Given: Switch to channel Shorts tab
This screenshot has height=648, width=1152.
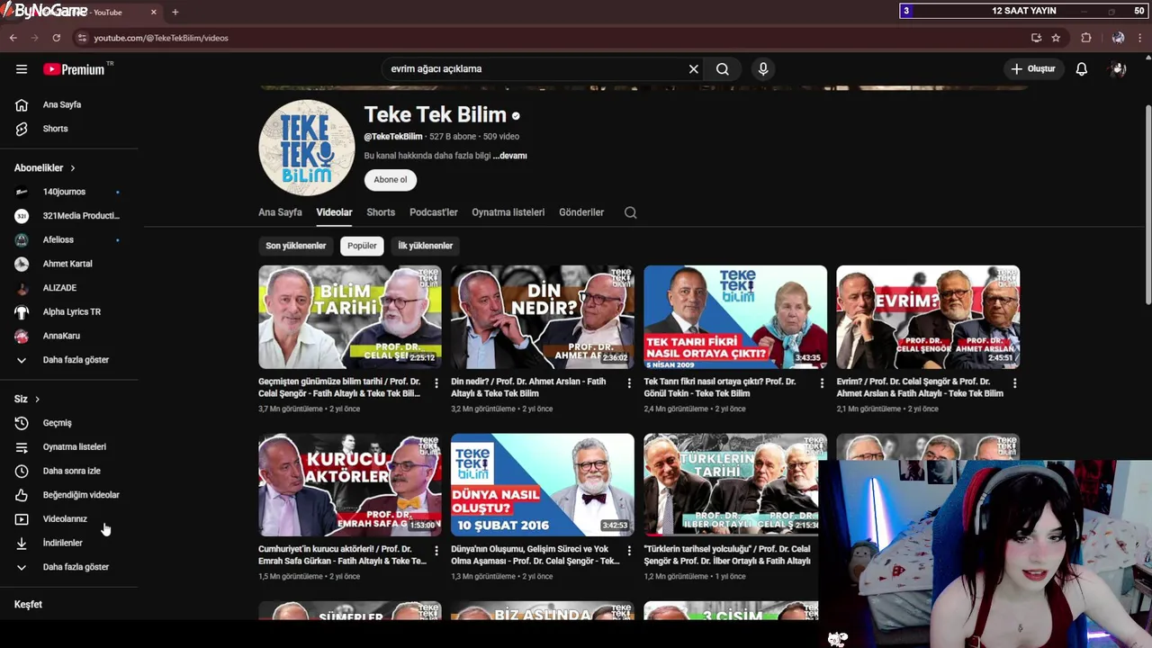Looking at the screenshot, I should tap(381, 212).
